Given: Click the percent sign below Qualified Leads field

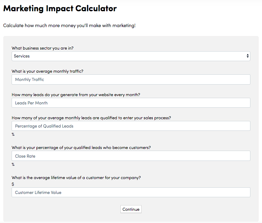Looking at the screenshot, I should point(13,134).
